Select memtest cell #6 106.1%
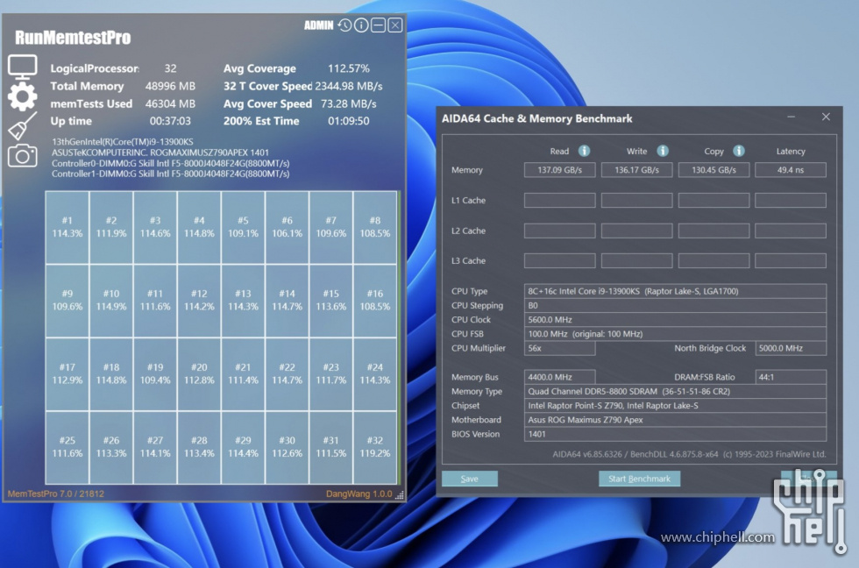Viewport: 859px width, 568px height. pos(288,227)
